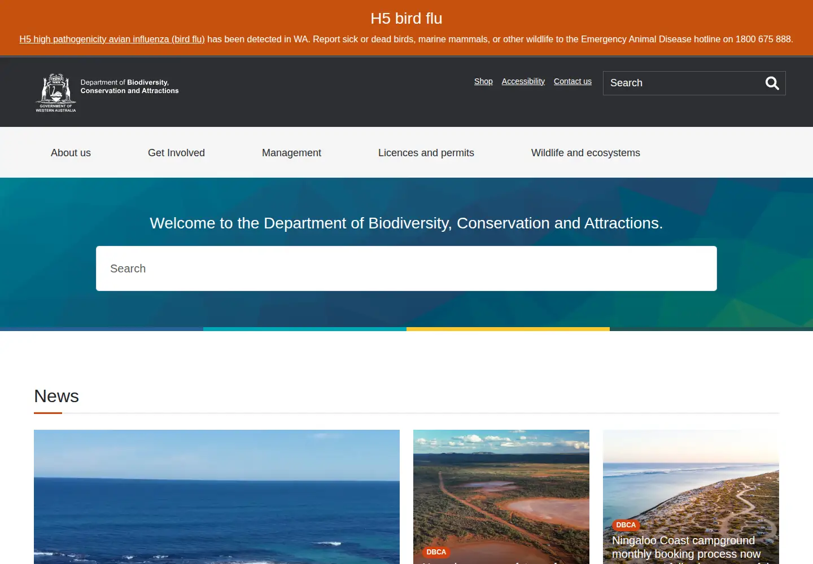Viewport: 813px width, 564px height.
Task: Open the DBCA government crest logo
Action: click(56, 92)
